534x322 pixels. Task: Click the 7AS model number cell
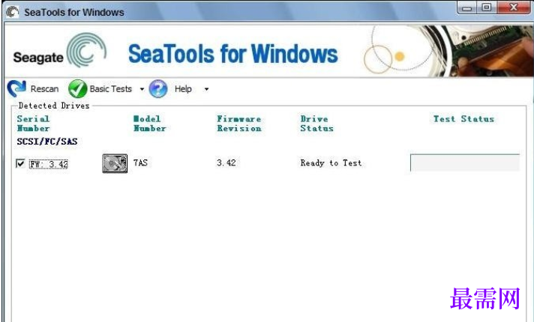[140, 162]
